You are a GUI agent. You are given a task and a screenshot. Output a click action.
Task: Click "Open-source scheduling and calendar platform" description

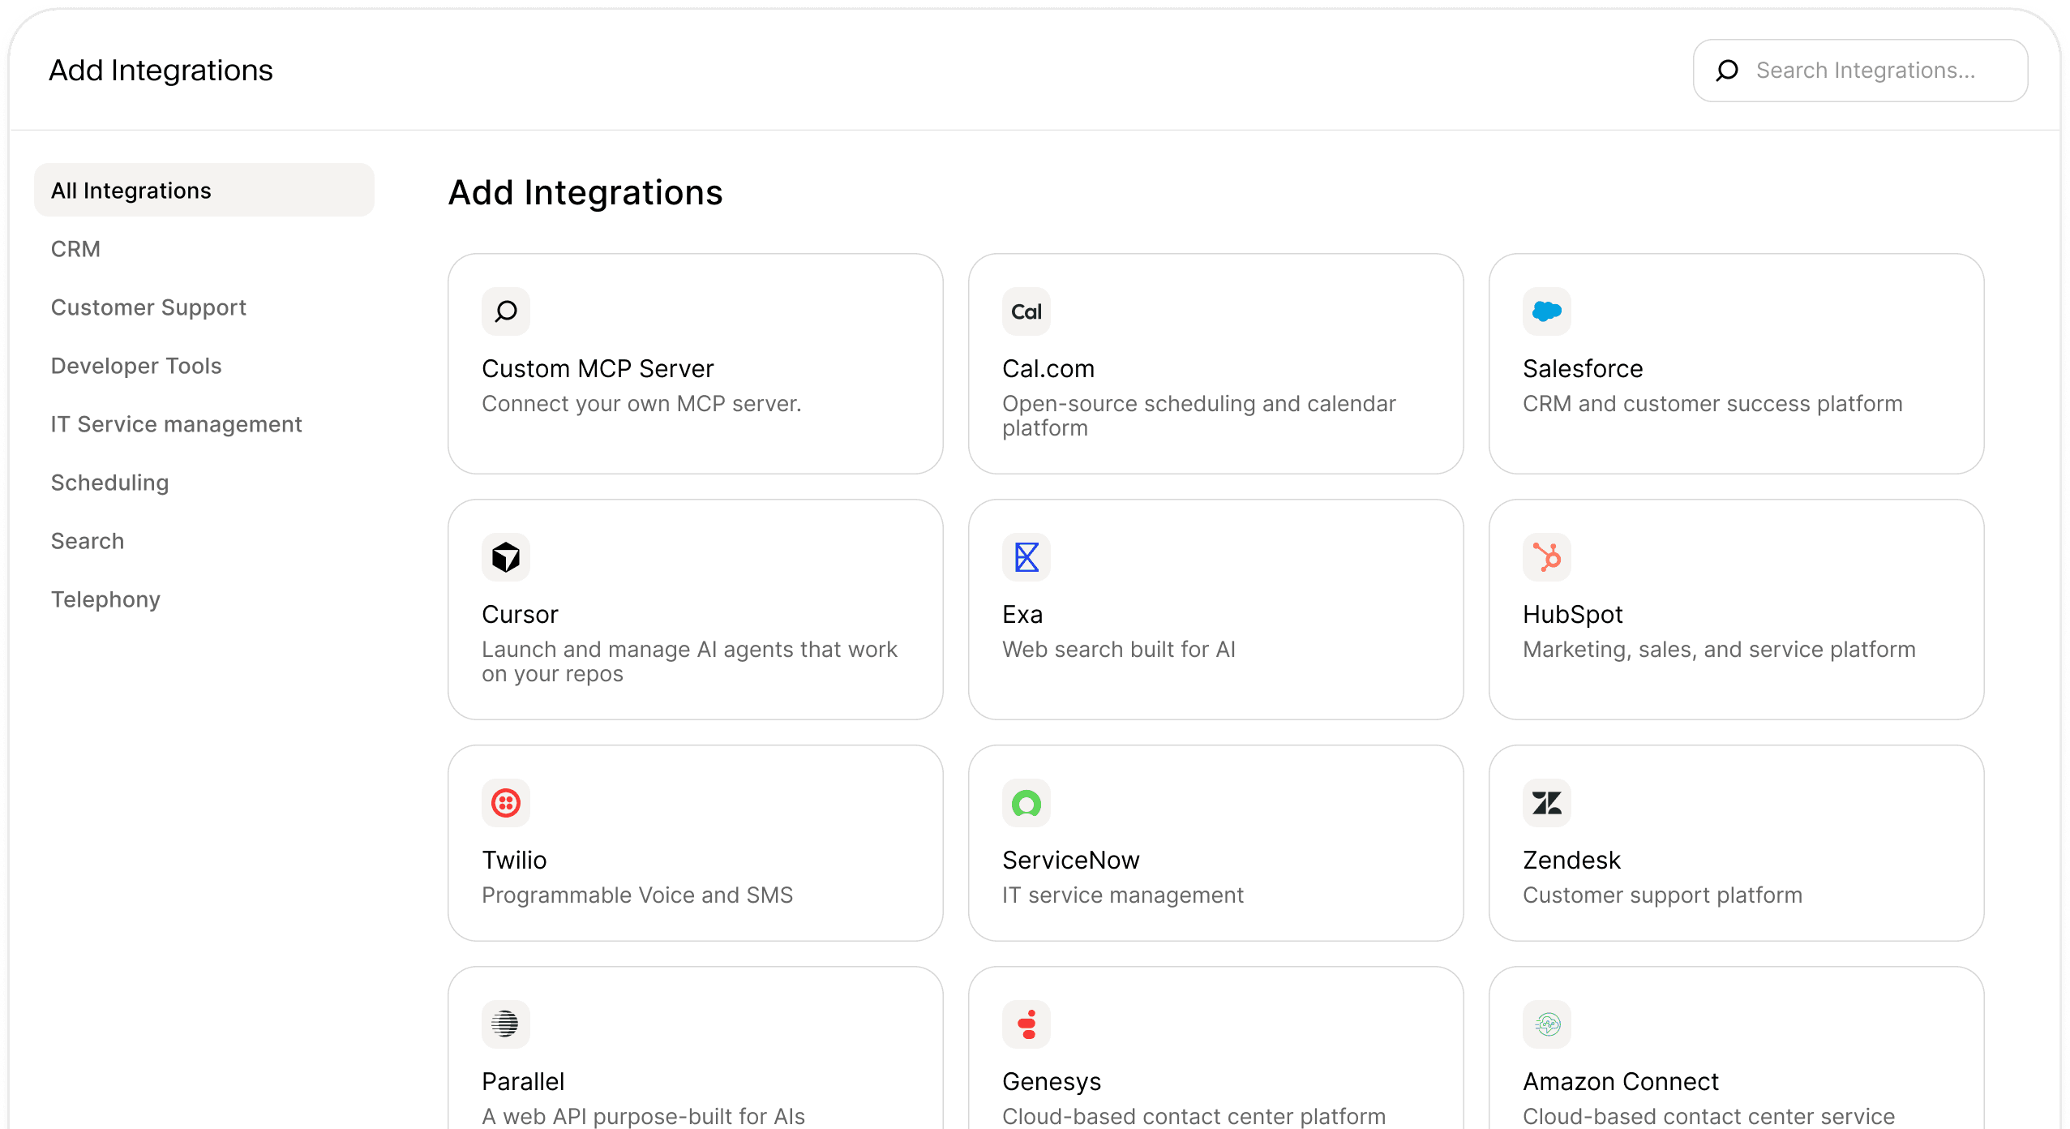click(x=1199, y=416)
